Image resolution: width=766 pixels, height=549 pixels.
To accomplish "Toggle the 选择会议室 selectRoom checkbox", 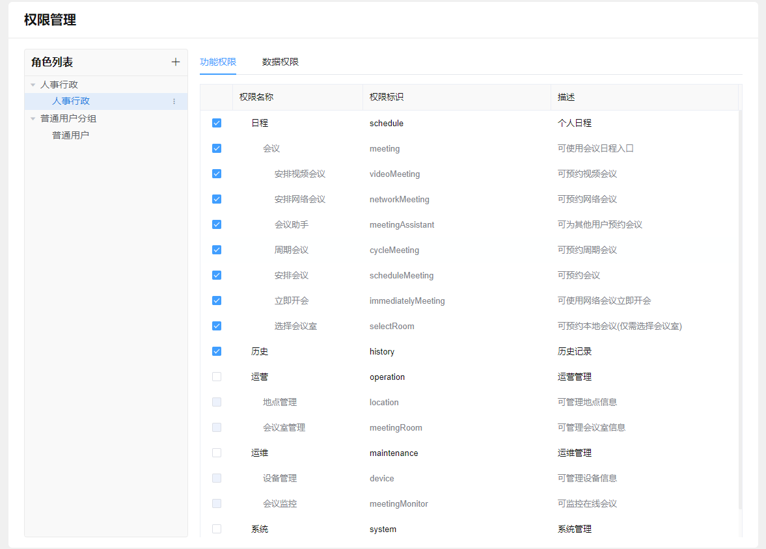I will point(217,326).
